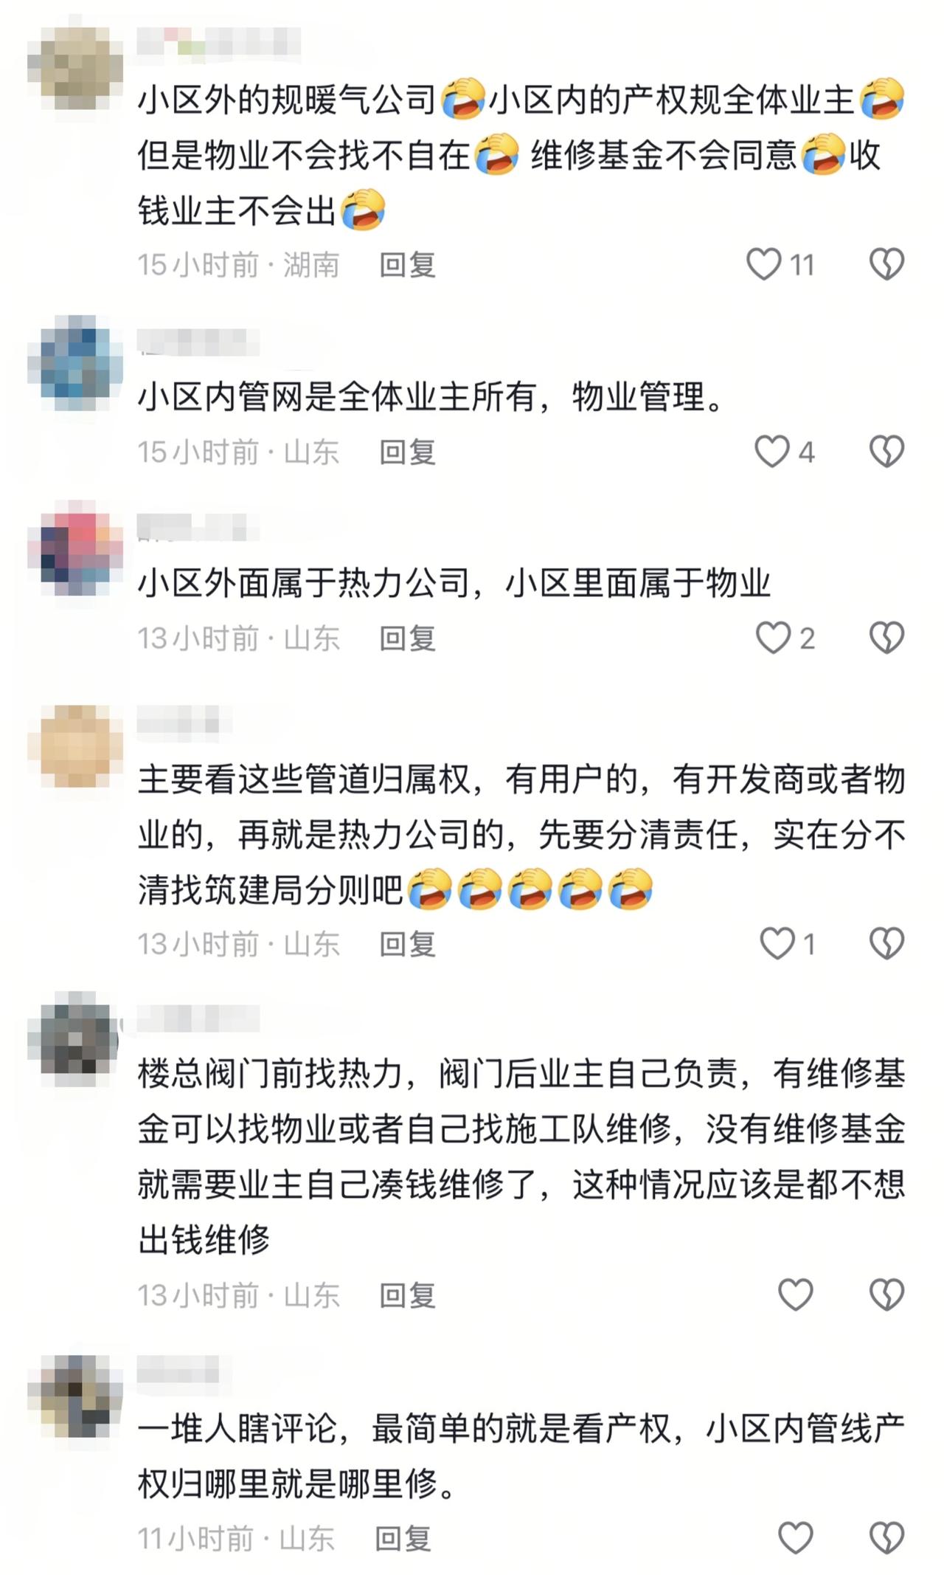Like the 楼总阀门前找热力 comment

point(796,1295)
